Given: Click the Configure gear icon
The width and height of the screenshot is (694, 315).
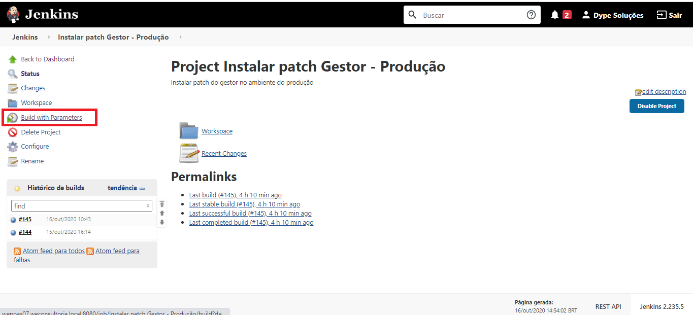Looking at the screenshot, I should 13,147.
